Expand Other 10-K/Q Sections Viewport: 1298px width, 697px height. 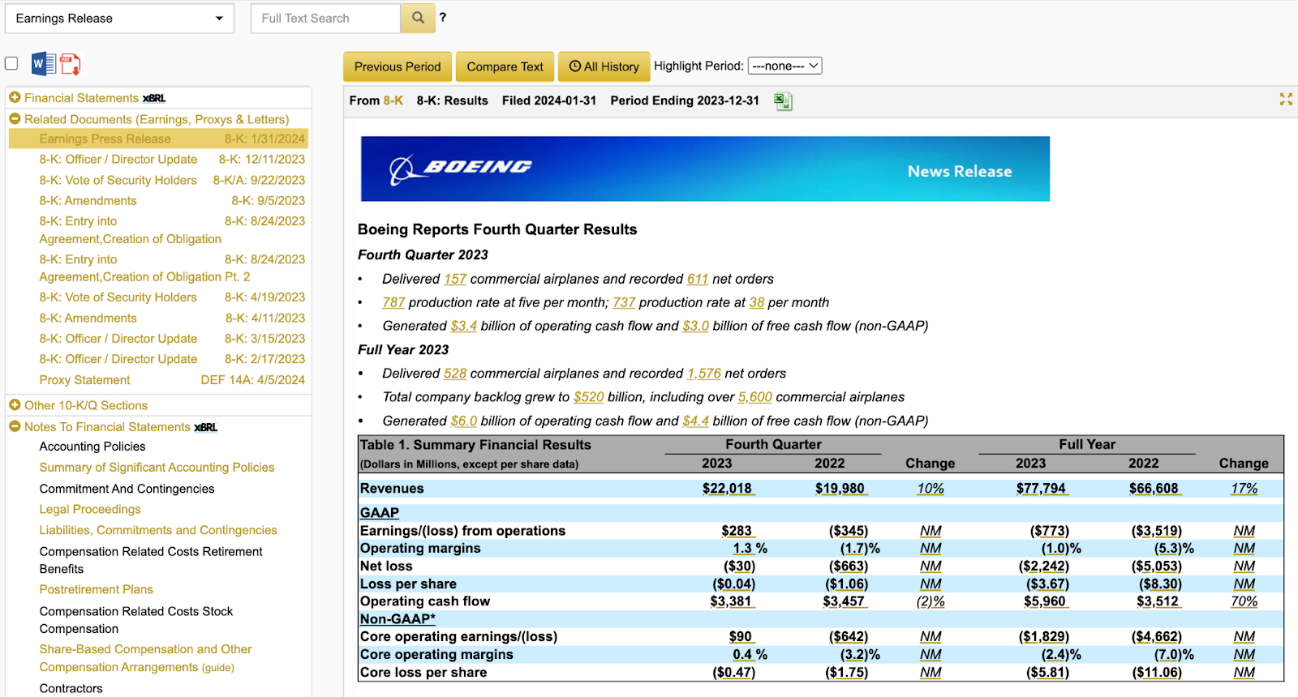15,404
